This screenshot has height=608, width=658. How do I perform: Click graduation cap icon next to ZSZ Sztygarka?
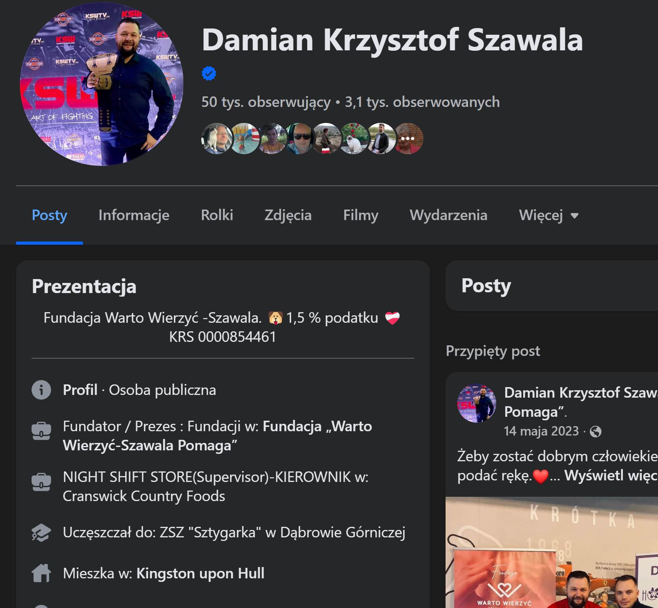point(41,533)
